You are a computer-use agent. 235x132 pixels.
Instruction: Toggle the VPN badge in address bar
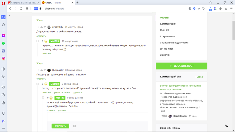36,9
